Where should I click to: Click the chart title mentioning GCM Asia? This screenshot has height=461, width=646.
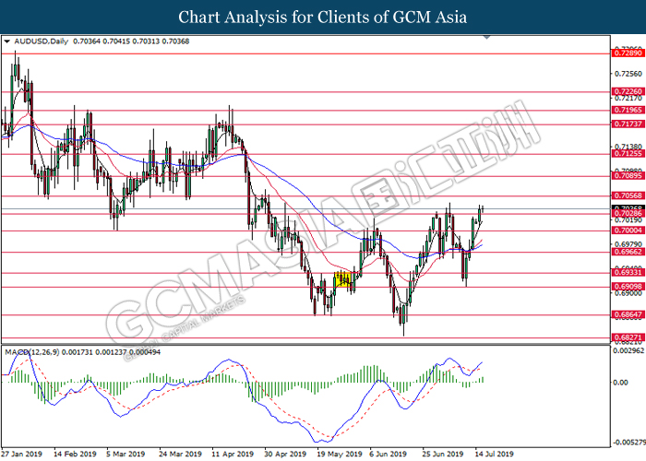322,17
